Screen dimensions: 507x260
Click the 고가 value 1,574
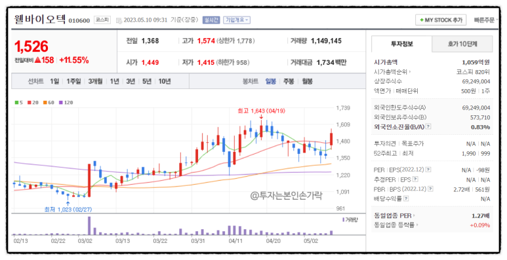[206, 41]
